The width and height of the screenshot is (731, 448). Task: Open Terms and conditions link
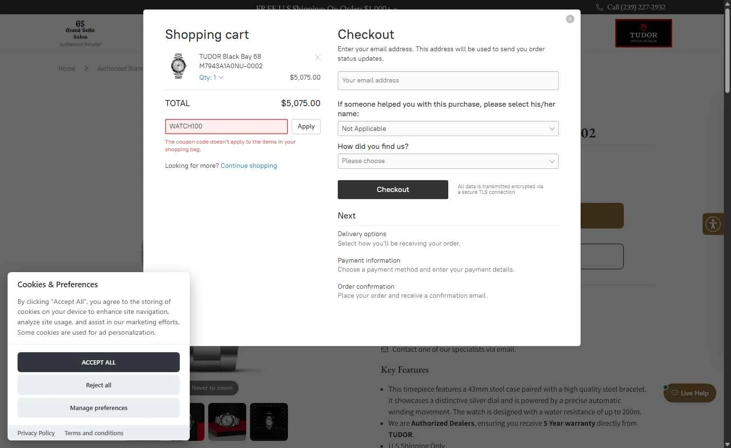coord(94,433)
